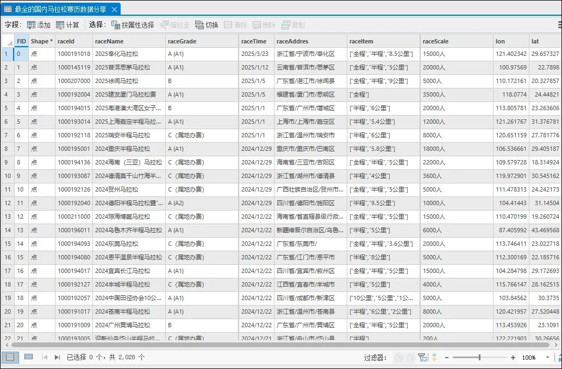Click 切换 to switch the selection
Image resolution: width=562 pixels, height=369 pixels.
[x=207, y=25]
